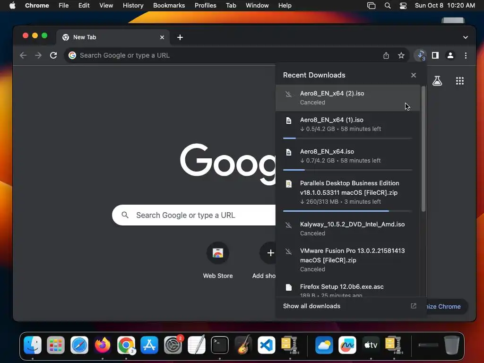Bookmark this tab with star icon
Viewport: 484px width, 363px height.
tap(401, 56)
